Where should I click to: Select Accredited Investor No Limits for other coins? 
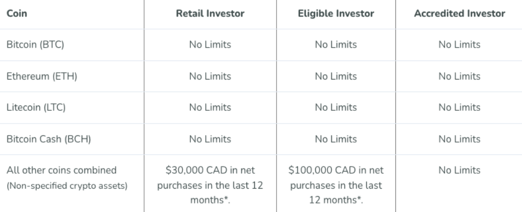pyautogui.click(x=459, y=170)
